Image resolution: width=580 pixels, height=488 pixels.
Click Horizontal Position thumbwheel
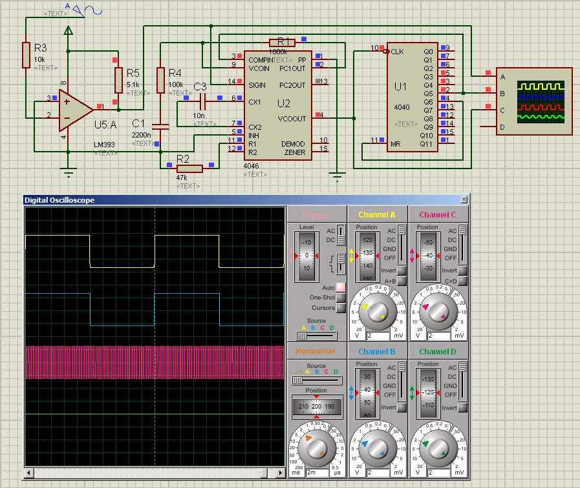click(317, 407)
